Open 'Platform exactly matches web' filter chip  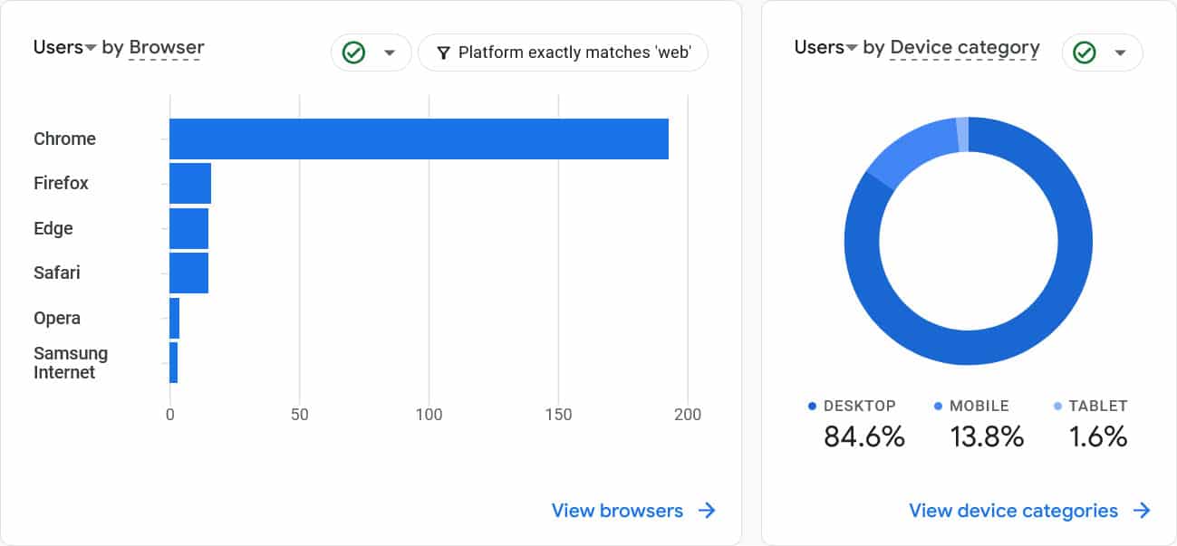563,53
